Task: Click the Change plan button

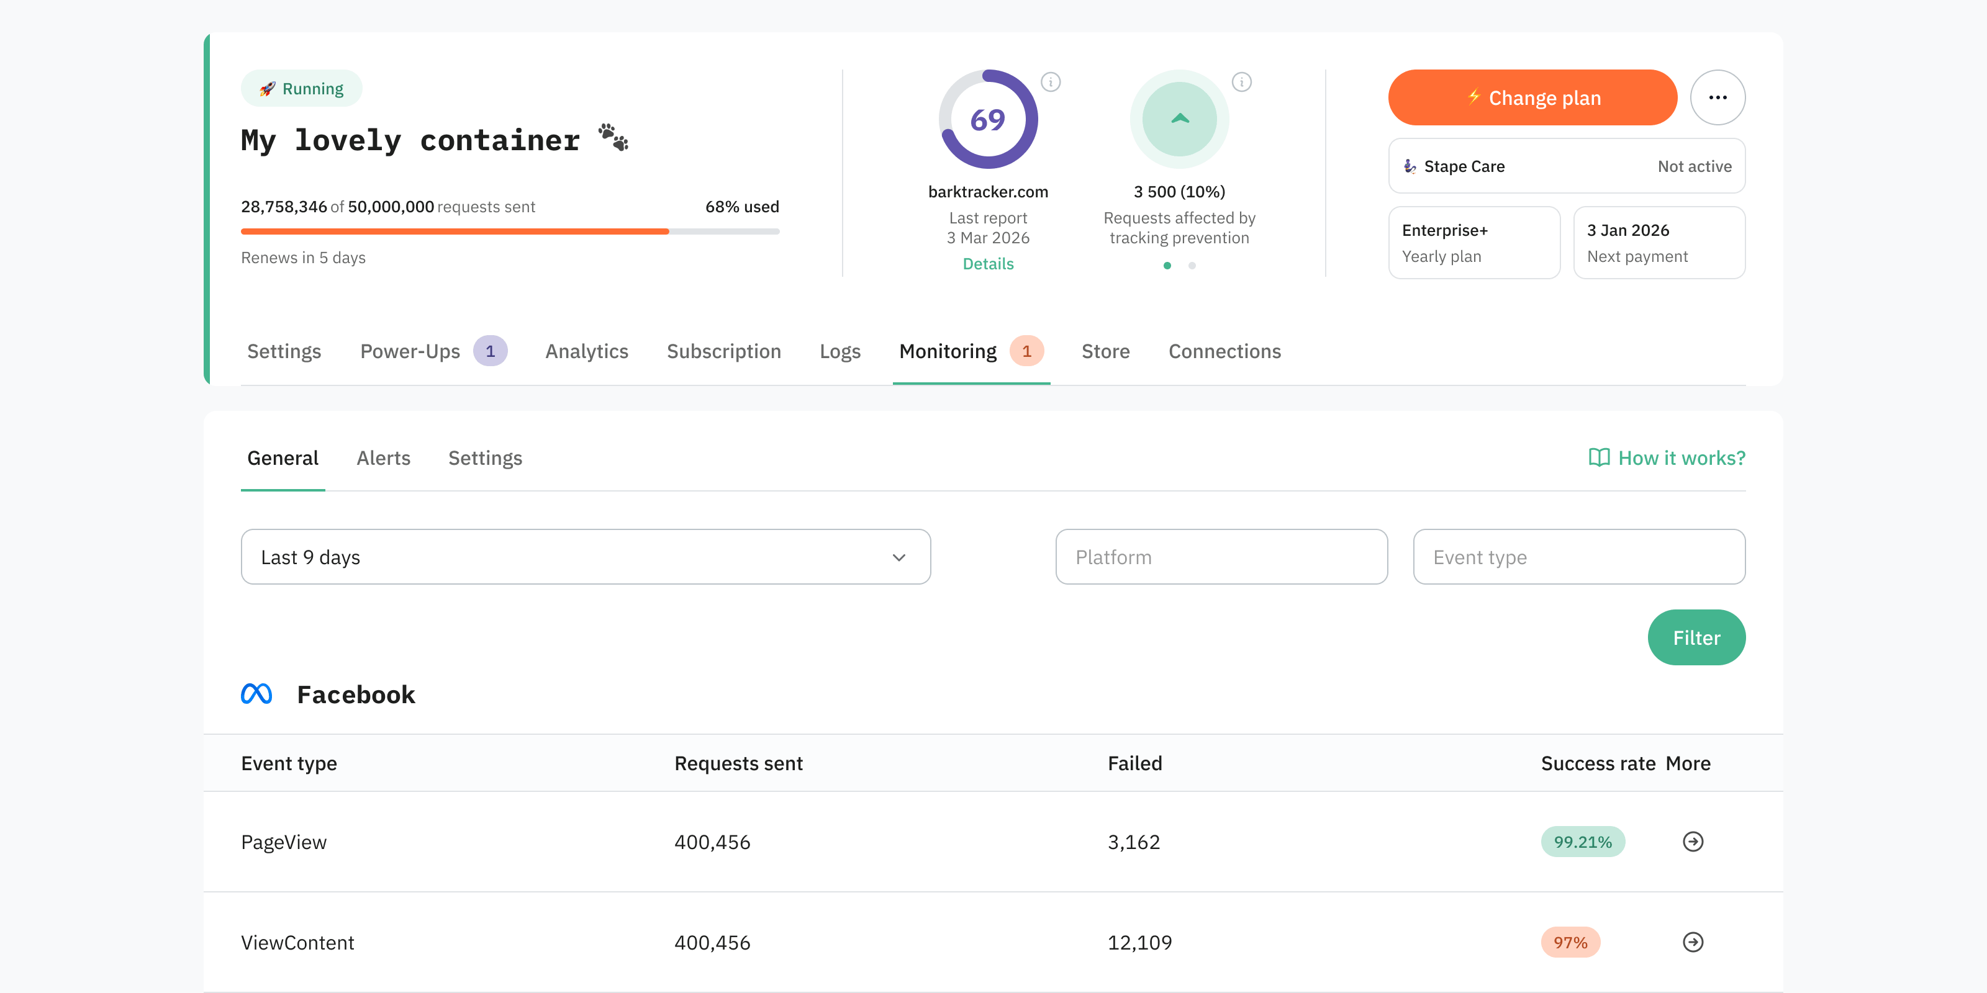Action: click(x=1532, y=97)
